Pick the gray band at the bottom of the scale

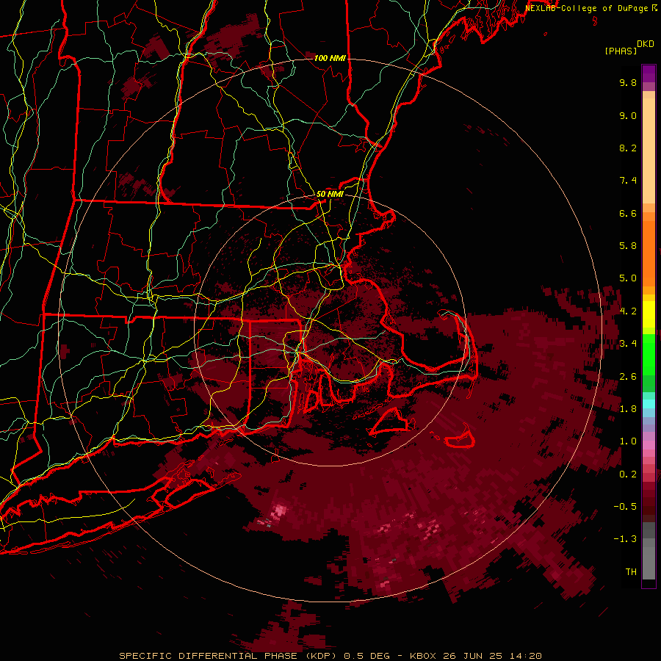[649, 565]
